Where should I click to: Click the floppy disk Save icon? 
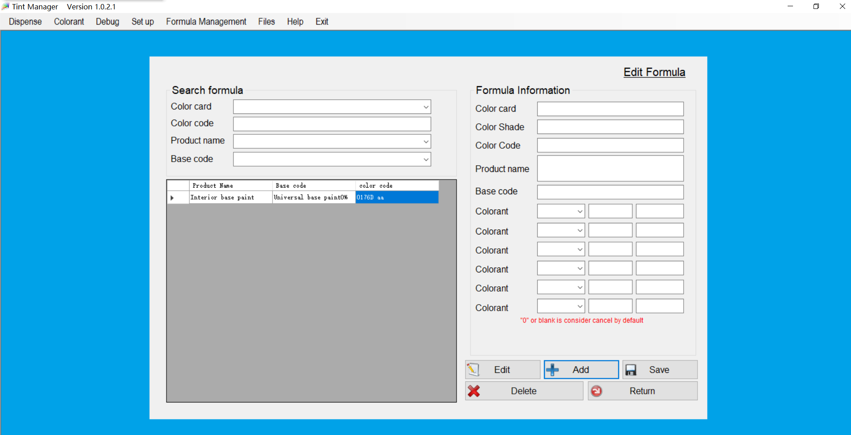pos(631,370)
